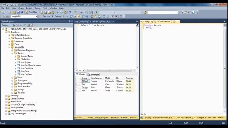Open the Connect dropdown in Object Explorer
Image resolution: width=228 pixels, height=128 pixels.
click(x=6, y=25)
